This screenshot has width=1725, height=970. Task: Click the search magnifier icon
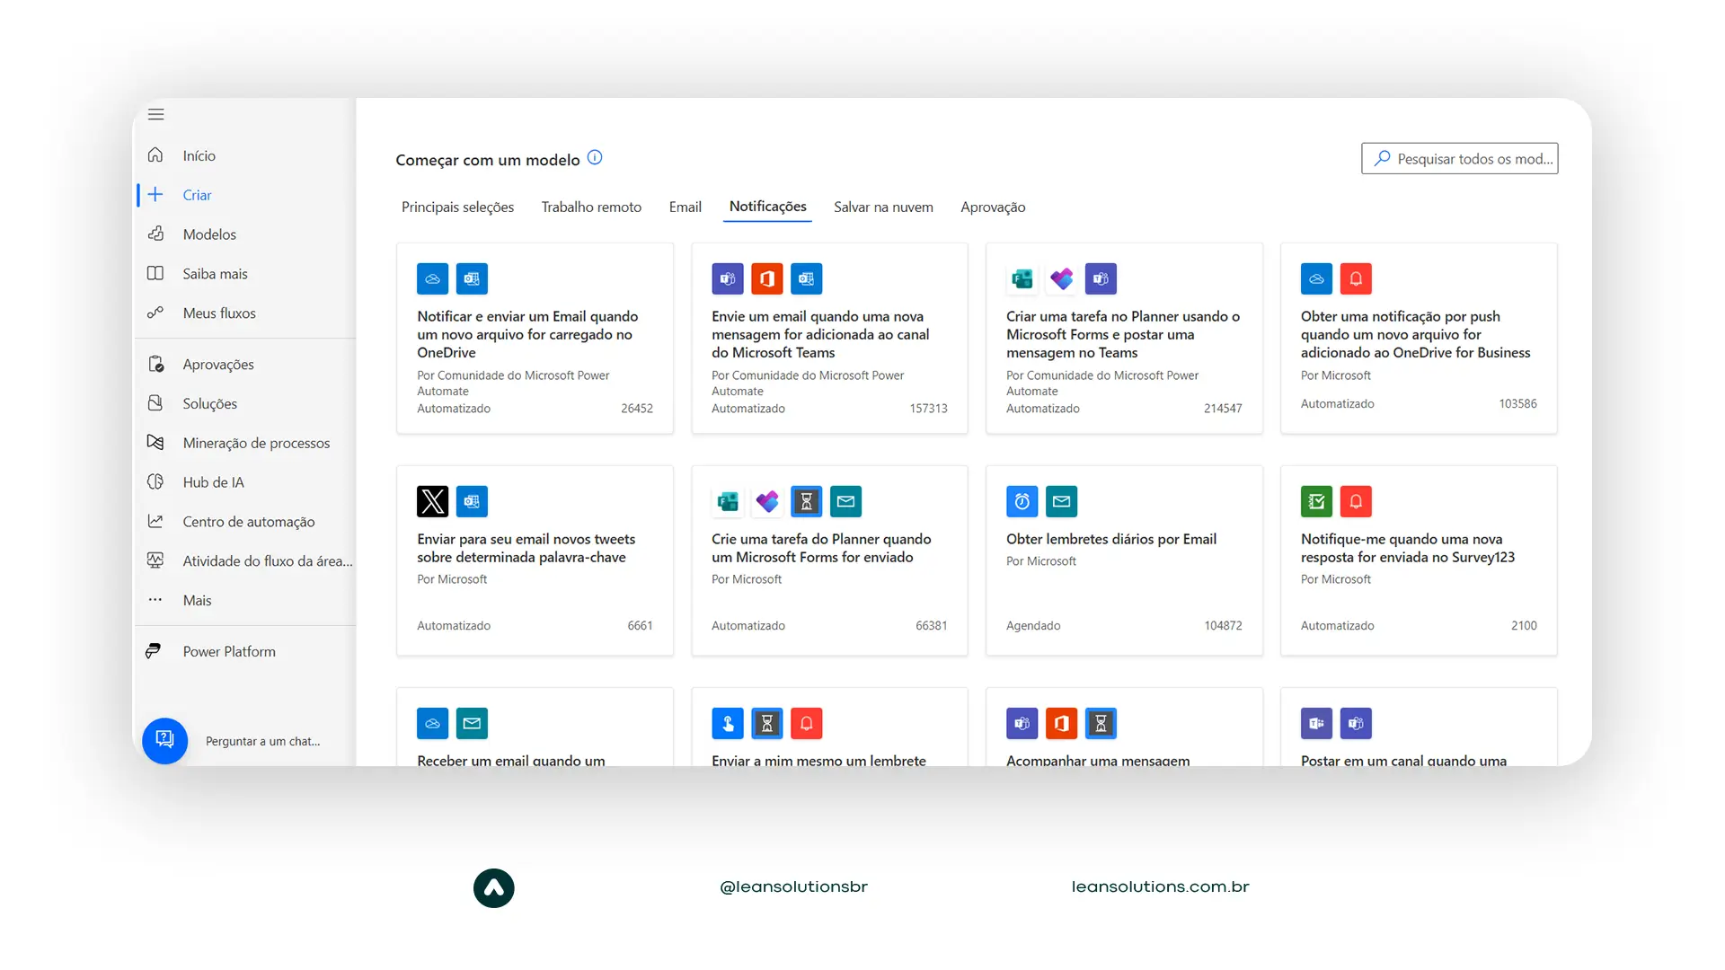[x=1383, y=158]
